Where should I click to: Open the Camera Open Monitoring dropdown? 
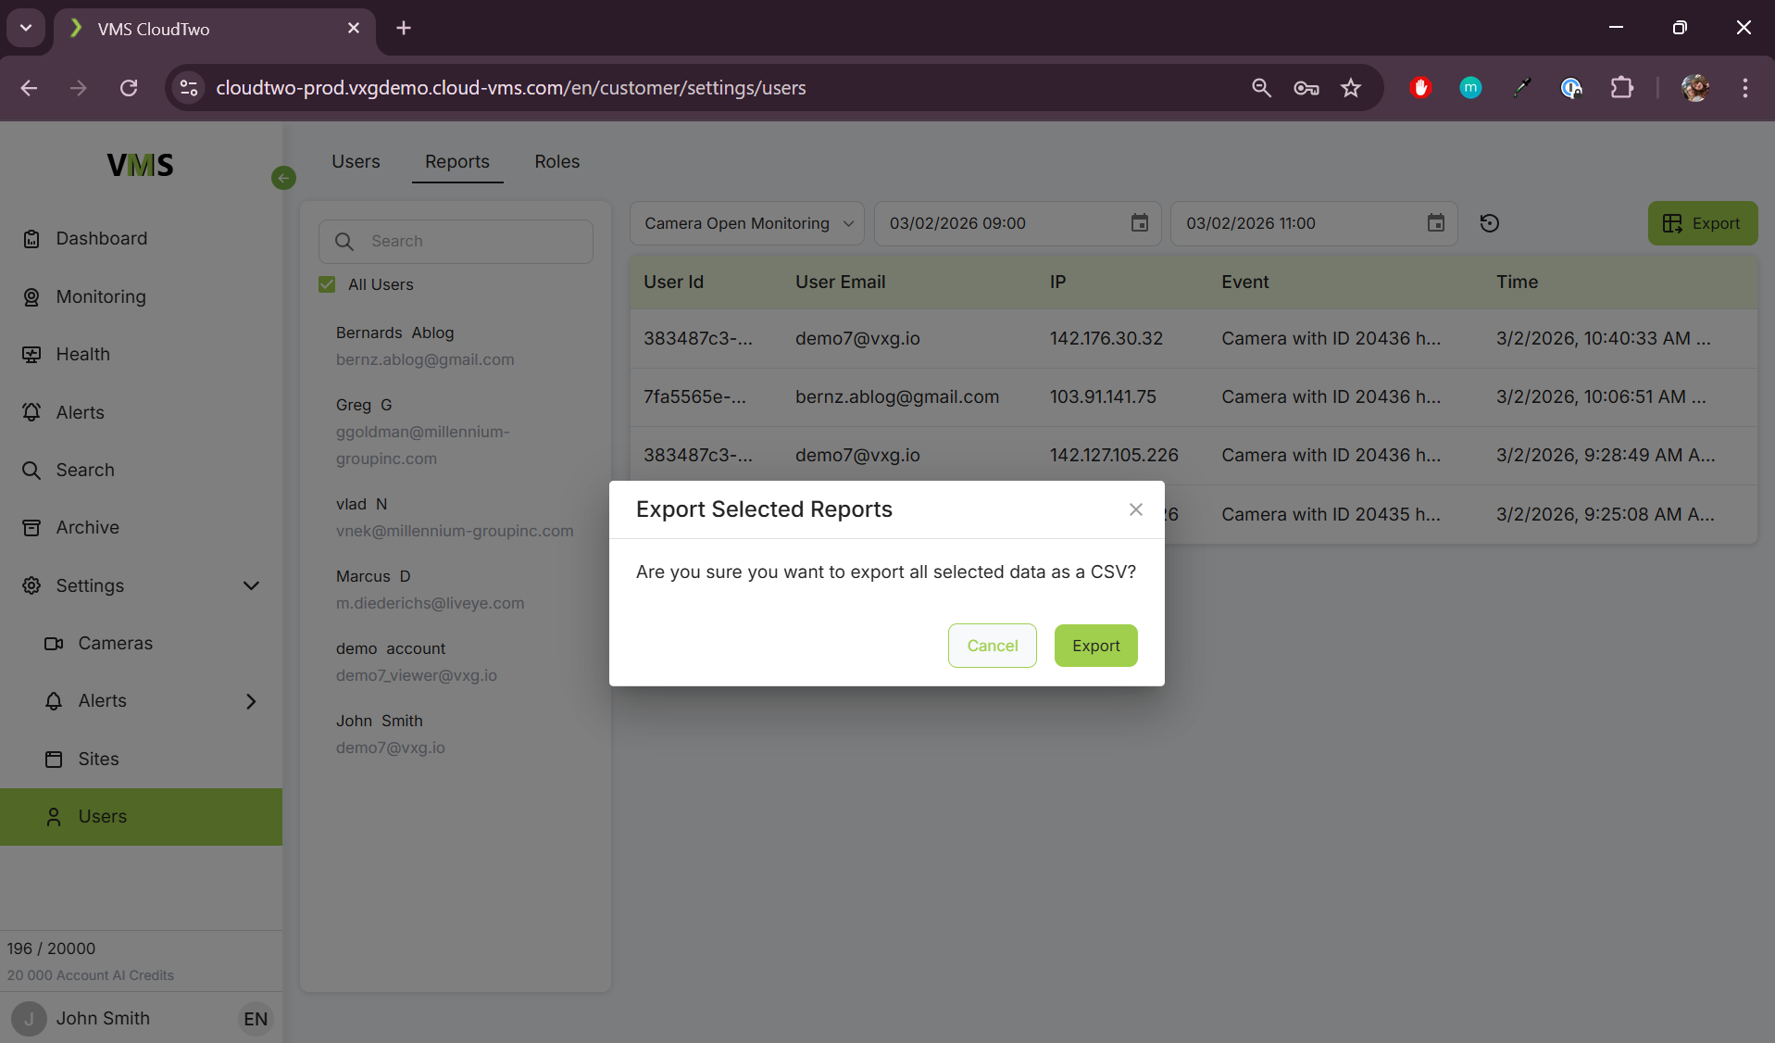click(x=746, y=223)
